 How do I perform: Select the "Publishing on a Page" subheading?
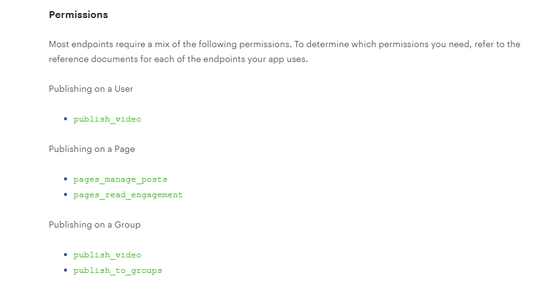coord(92,149)
